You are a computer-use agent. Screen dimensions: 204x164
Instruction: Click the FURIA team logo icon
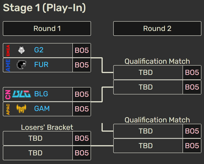point(22,65)
